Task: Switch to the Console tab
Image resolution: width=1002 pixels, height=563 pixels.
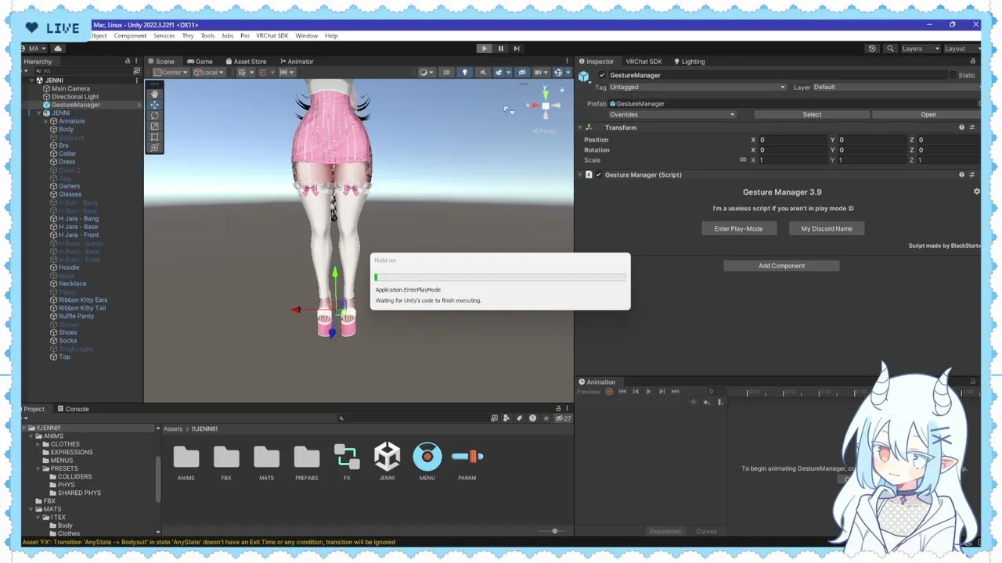Action: pos(73,408)
